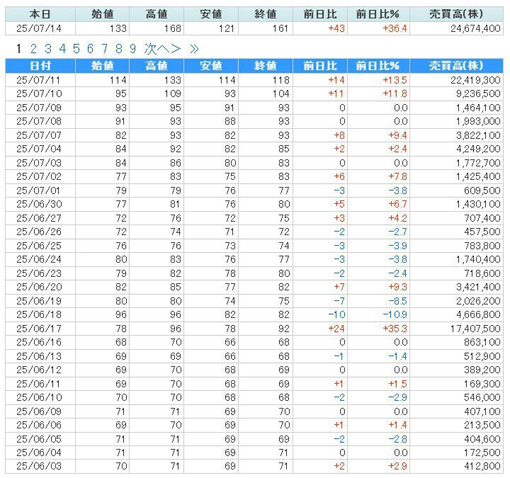
Task: Select today's date 25/07/14
Action: 39,28
